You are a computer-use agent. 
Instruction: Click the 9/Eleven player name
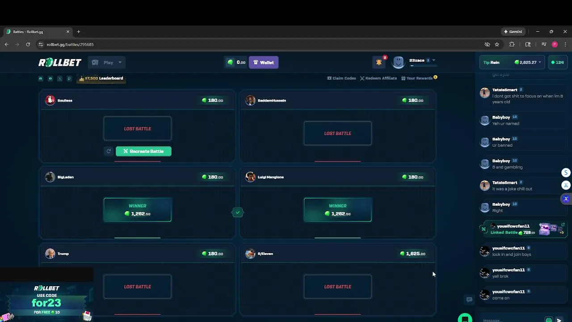pyautogui.click(x=265, y=254)
